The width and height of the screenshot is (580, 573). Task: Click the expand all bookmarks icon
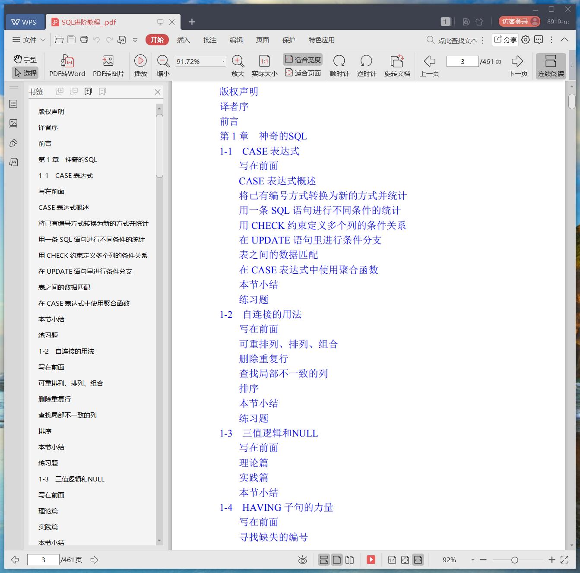point(60,91)
